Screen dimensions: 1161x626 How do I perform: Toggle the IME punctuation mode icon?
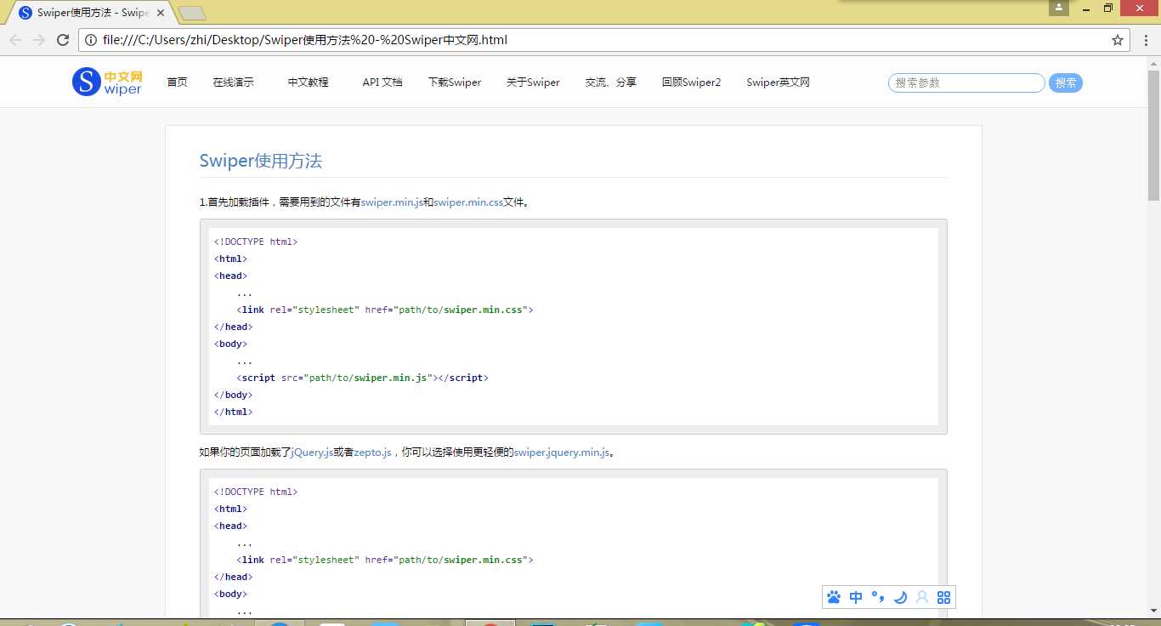pyautogui.click(x=878, y=597)
